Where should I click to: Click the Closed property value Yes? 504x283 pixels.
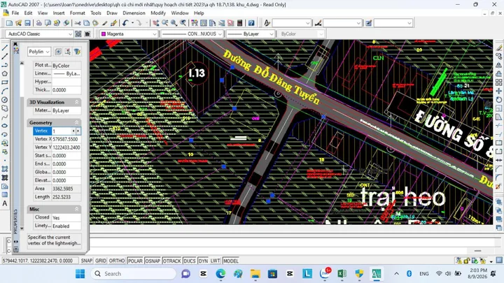(66, 218)
